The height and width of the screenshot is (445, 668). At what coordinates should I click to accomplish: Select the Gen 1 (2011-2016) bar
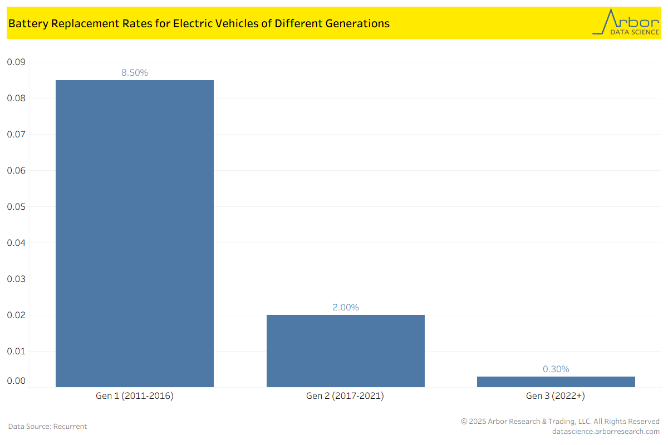135,234
